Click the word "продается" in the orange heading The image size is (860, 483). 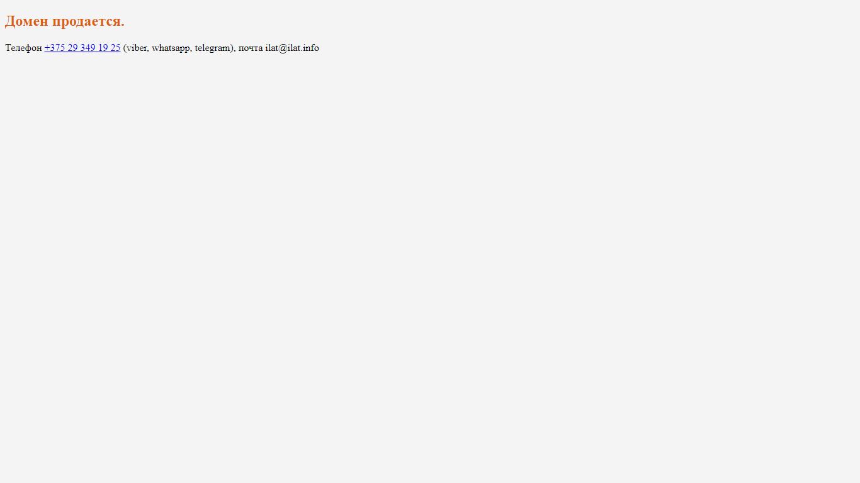86,21
